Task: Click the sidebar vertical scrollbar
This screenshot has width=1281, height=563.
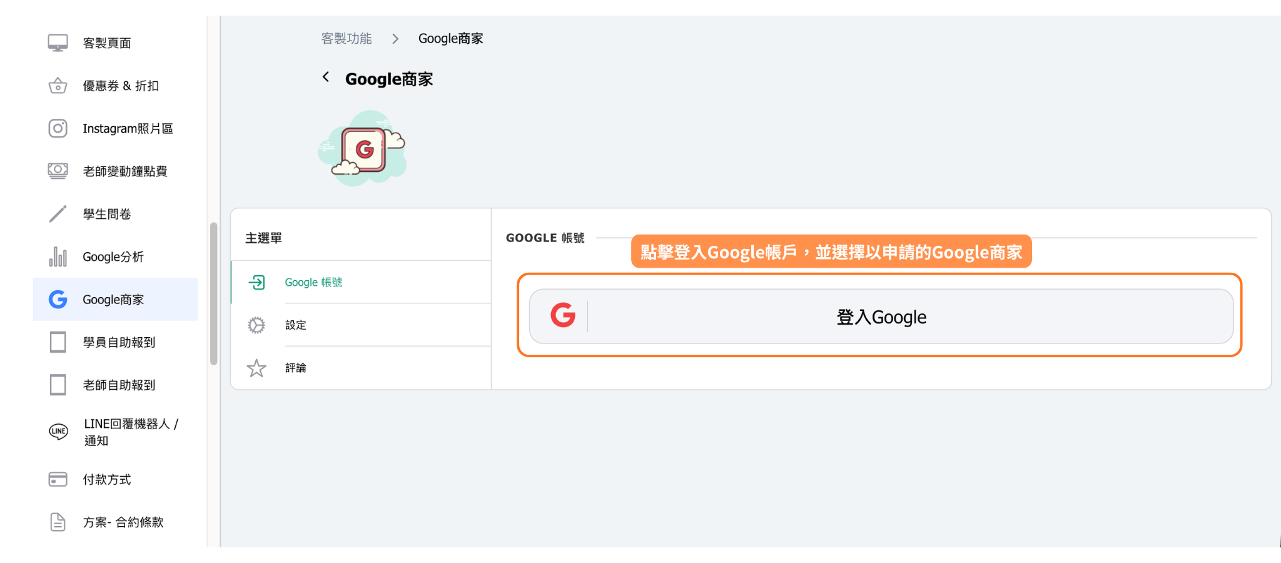Action: [214, 293]
